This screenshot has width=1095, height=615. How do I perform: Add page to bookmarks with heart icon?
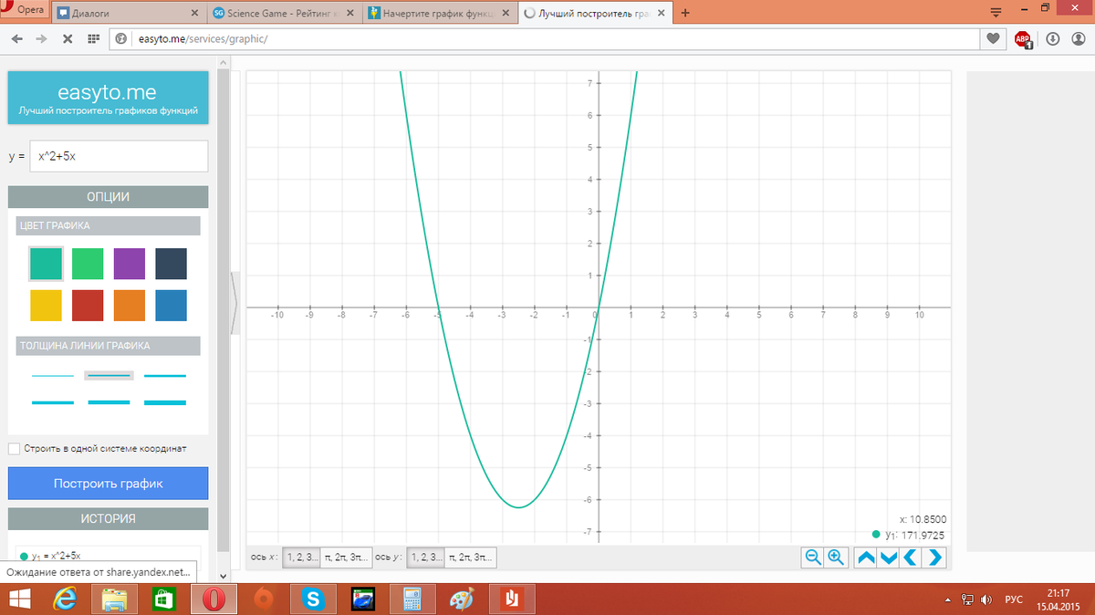[994, 39]
